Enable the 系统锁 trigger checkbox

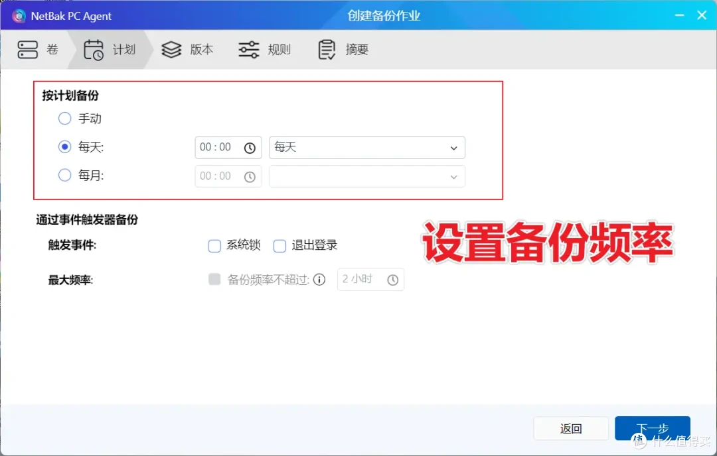pos(214,246)
